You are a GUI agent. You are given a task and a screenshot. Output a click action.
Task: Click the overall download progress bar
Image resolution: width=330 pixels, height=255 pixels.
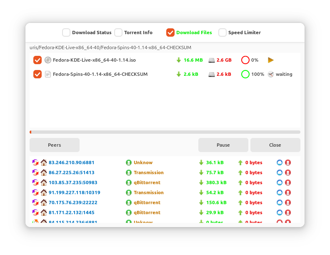pos(165,132)
